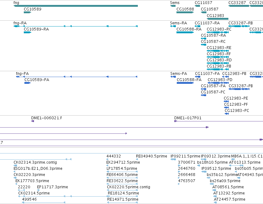Viewport: 263px width, 204px height.
Task: Open the DME1-017P01 feature label
Action: tap(188, 118)
